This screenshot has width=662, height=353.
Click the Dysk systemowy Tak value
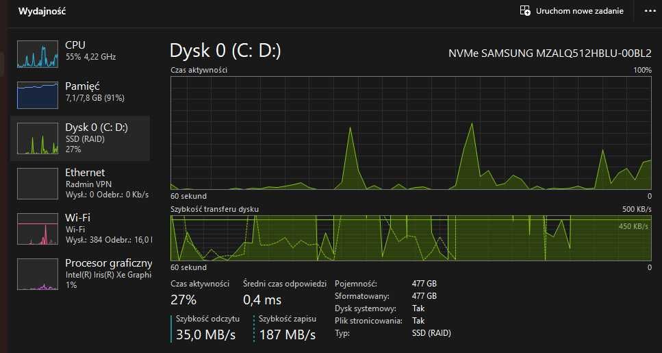tap(418, 308)
